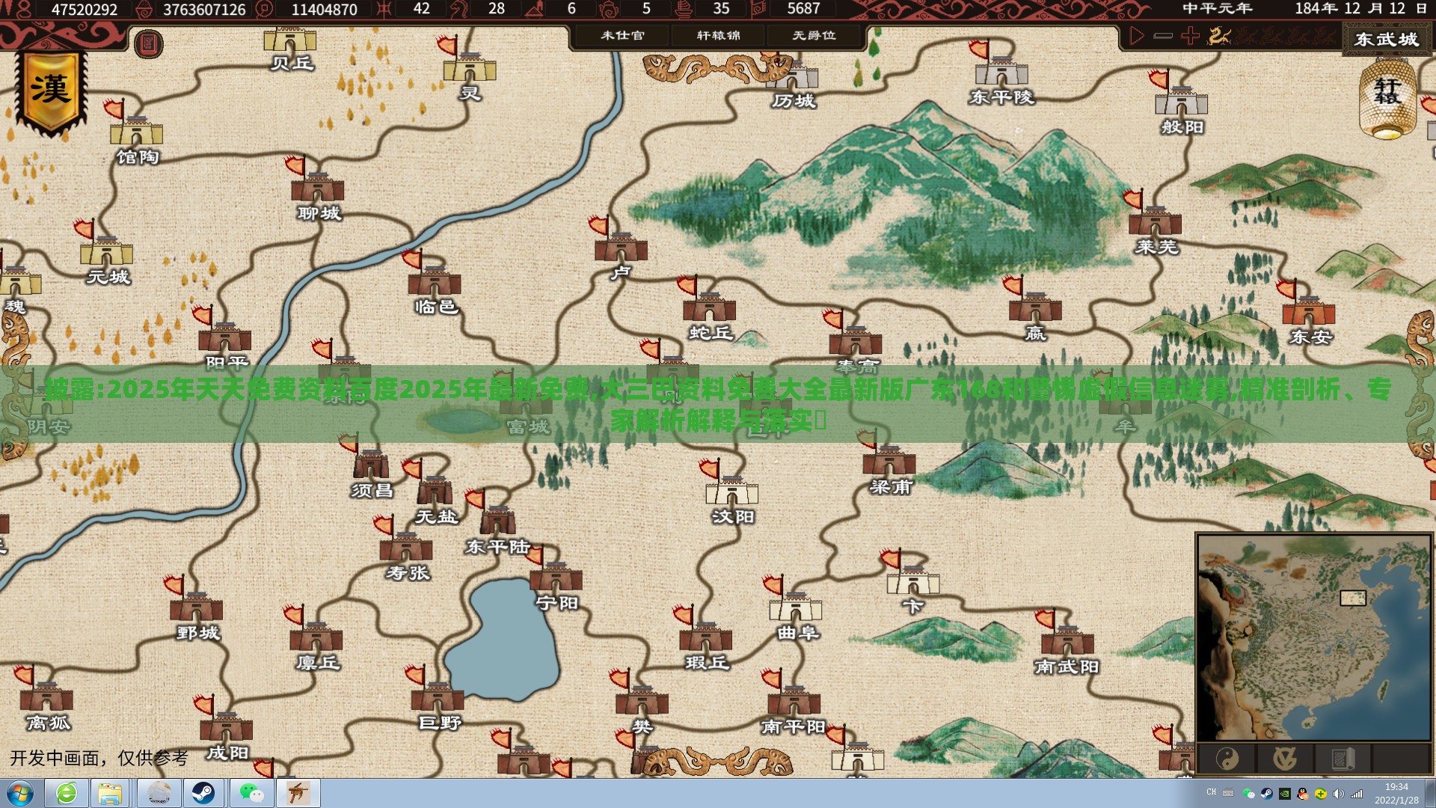Open the 360 browser taskbar icon
This screenshot has width=1436, height=808.
tap(67, 793)
